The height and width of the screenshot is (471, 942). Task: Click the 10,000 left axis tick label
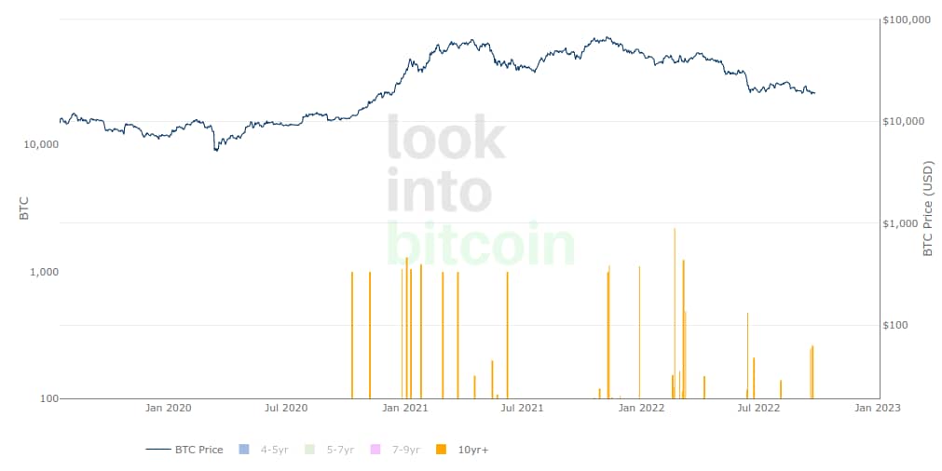tap(40, 145)
